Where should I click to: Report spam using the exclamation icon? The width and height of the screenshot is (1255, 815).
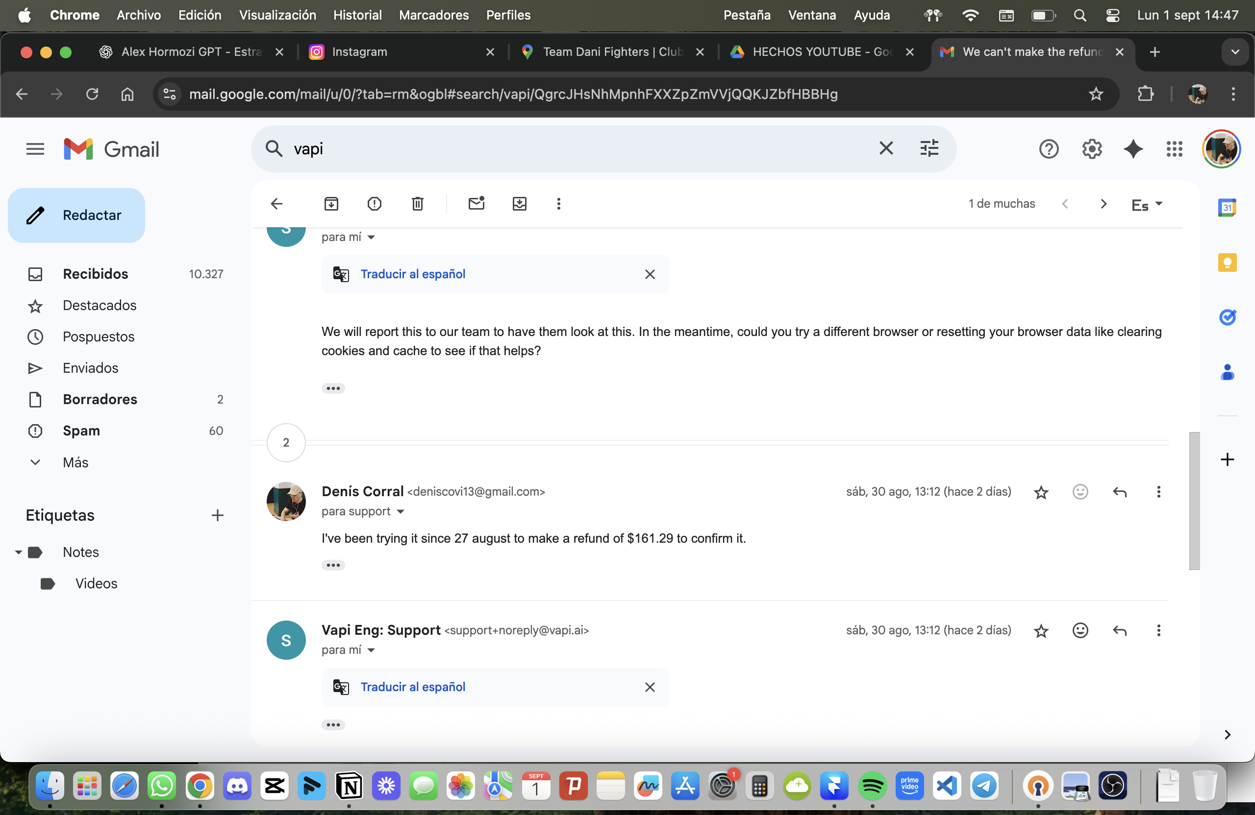tap(375, 203)
